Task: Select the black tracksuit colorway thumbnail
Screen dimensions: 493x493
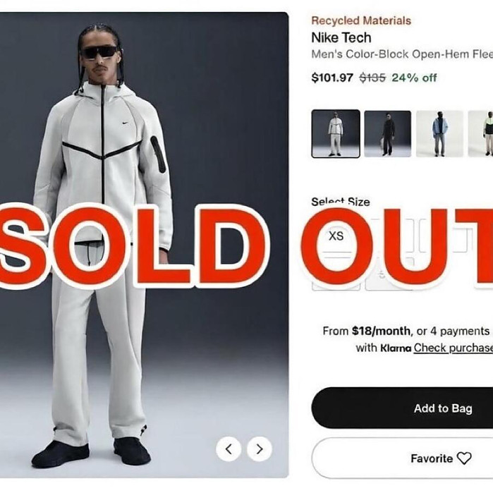Action: pos(387,133)
